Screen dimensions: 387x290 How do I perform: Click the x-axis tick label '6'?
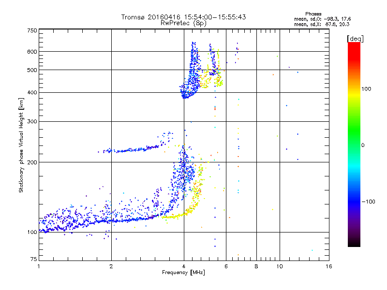coord(226,266)
